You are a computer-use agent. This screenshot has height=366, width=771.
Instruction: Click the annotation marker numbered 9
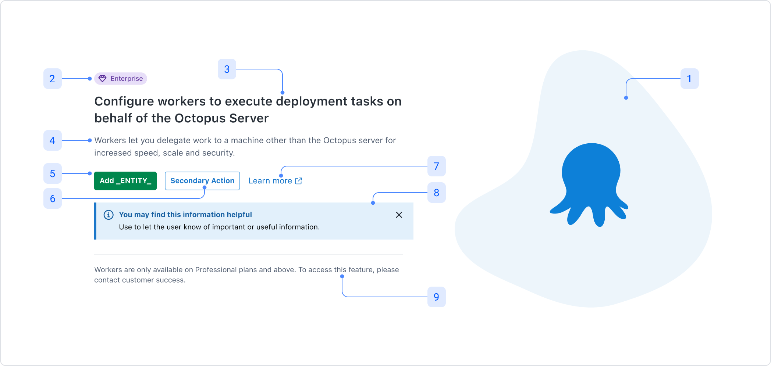point(436,297)
